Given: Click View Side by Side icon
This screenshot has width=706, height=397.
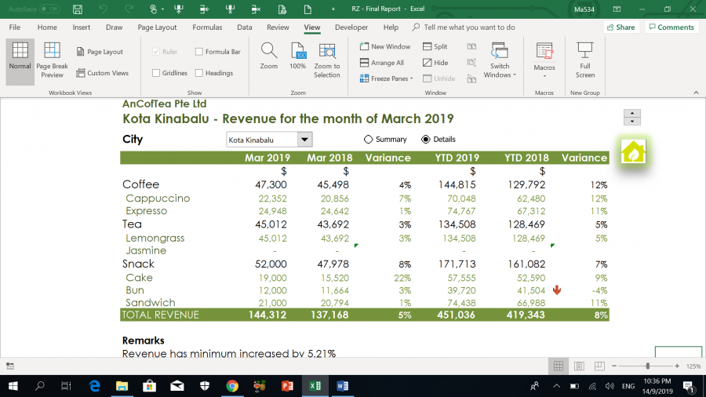Looking at the screenshot, I should [471, 46].
